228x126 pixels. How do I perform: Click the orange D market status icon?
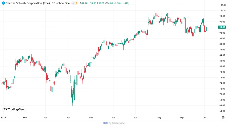point(77,3)
